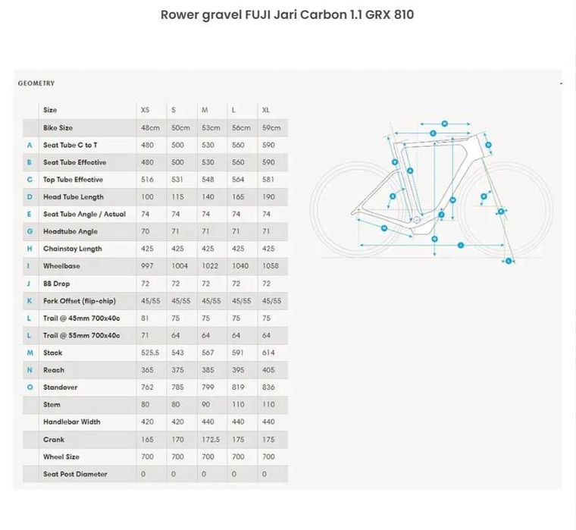
Task: Select the 53cm Bike Size cell
Action: [210, 128]
